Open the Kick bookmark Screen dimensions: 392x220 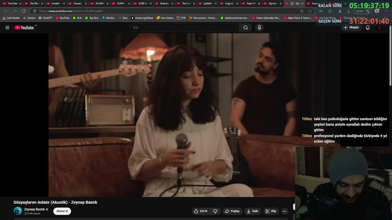[77, 18]
